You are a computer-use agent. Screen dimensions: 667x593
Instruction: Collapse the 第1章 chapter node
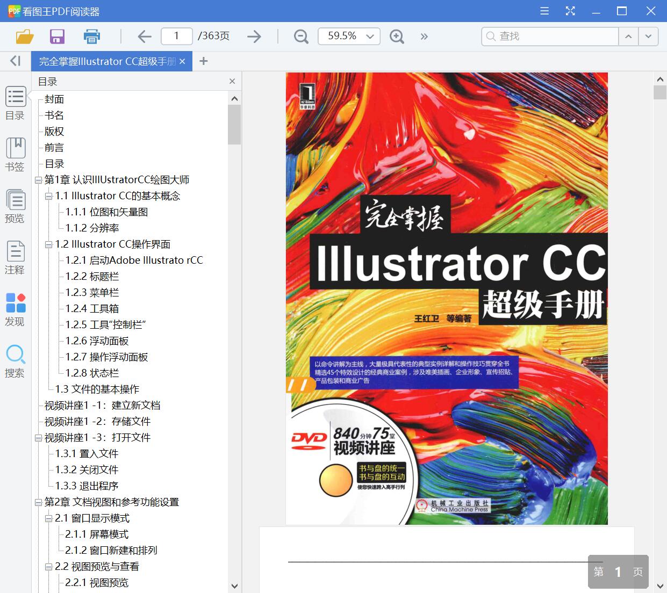point(38,180)
